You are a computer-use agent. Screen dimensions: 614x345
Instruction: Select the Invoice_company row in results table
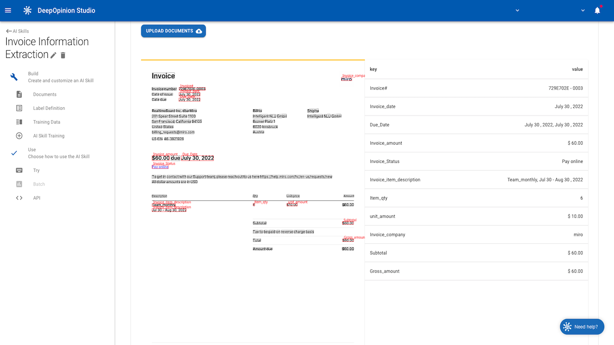tap(476, 235)
